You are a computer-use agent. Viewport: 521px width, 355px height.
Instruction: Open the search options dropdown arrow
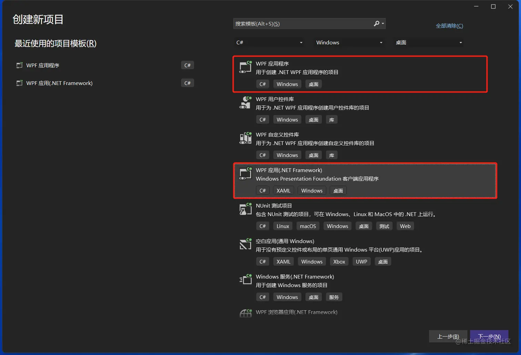(x=383, y=23)
